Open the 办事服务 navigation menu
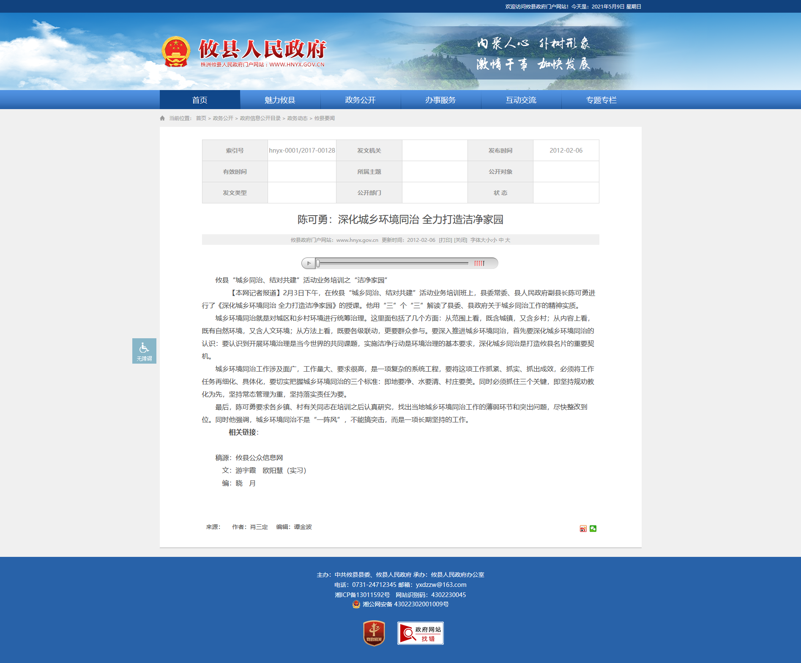The width and height of the screenshot is (801, 663). pos(441,100)
